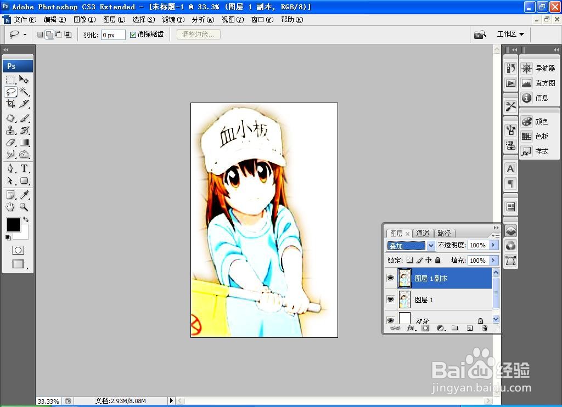Image resolution: width=562 pixels, height=407 pixels.
Task: Toggle lock all padlock icon
Action: pos(437,260)
